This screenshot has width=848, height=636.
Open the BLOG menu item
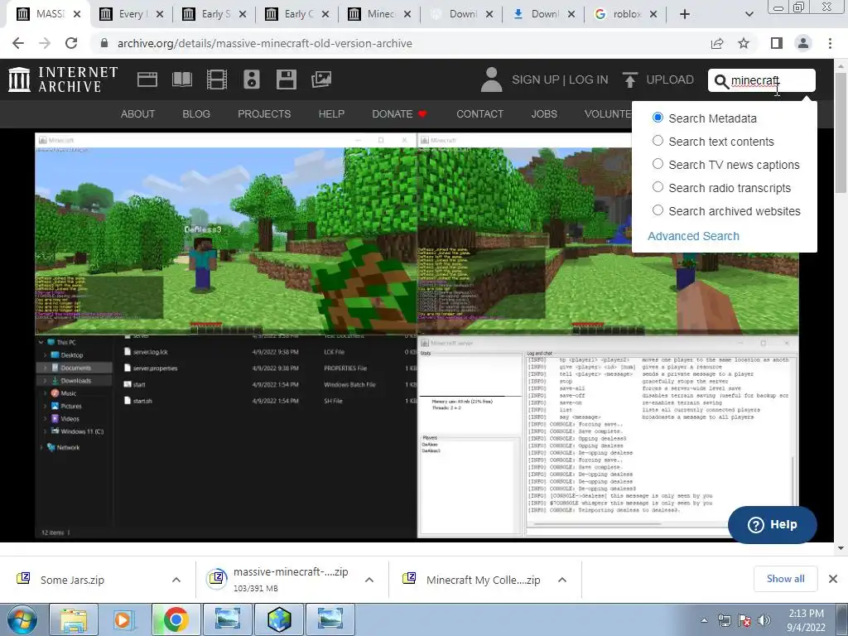pyautogui.click(x=196, y=114)
